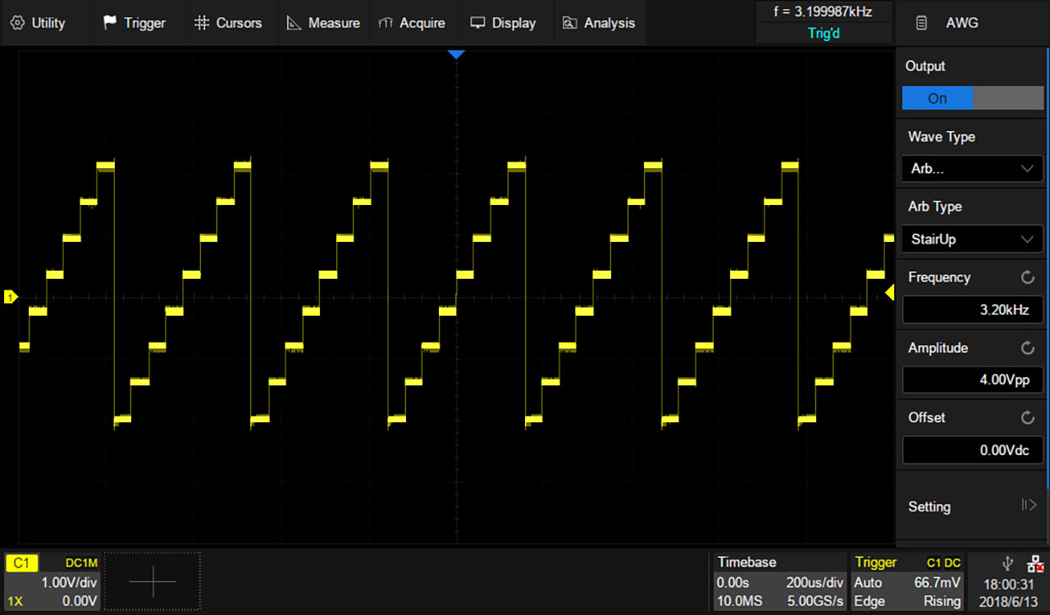Click the USB device status icon
1050x615 pixels.
(1006, 563)
